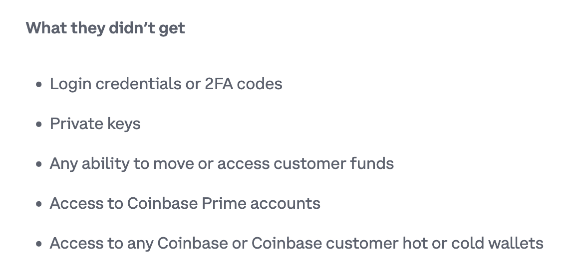Click the word "2FA" in first bullet
This screenshot has width=580, height=279.
tap(219, 84)
